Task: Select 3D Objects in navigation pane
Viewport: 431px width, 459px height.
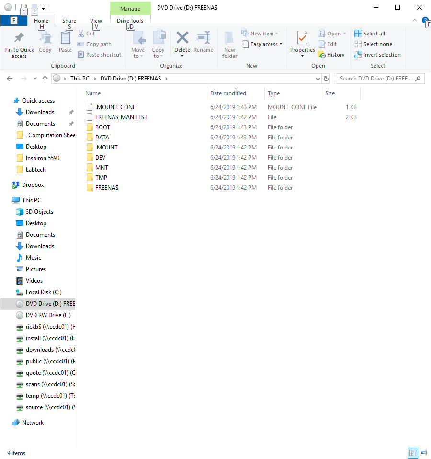Action: coord(39,212)
